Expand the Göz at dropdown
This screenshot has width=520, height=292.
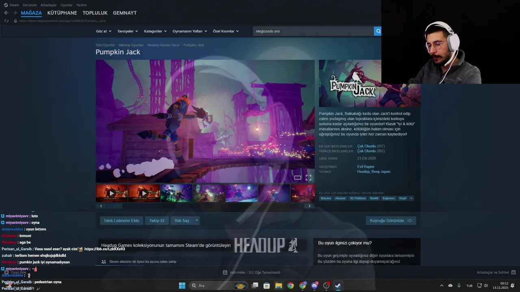point(103,31)
